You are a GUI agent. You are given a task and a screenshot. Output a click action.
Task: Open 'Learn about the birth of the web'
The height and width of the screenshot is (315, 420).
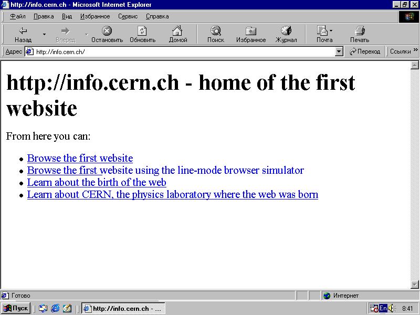pos(97,182)
